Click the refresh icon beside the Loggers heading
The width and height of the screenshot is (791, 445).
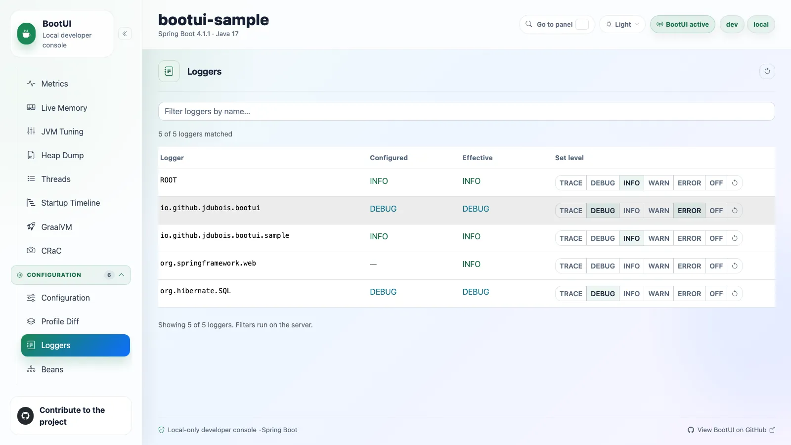click(x=767, y=71)
